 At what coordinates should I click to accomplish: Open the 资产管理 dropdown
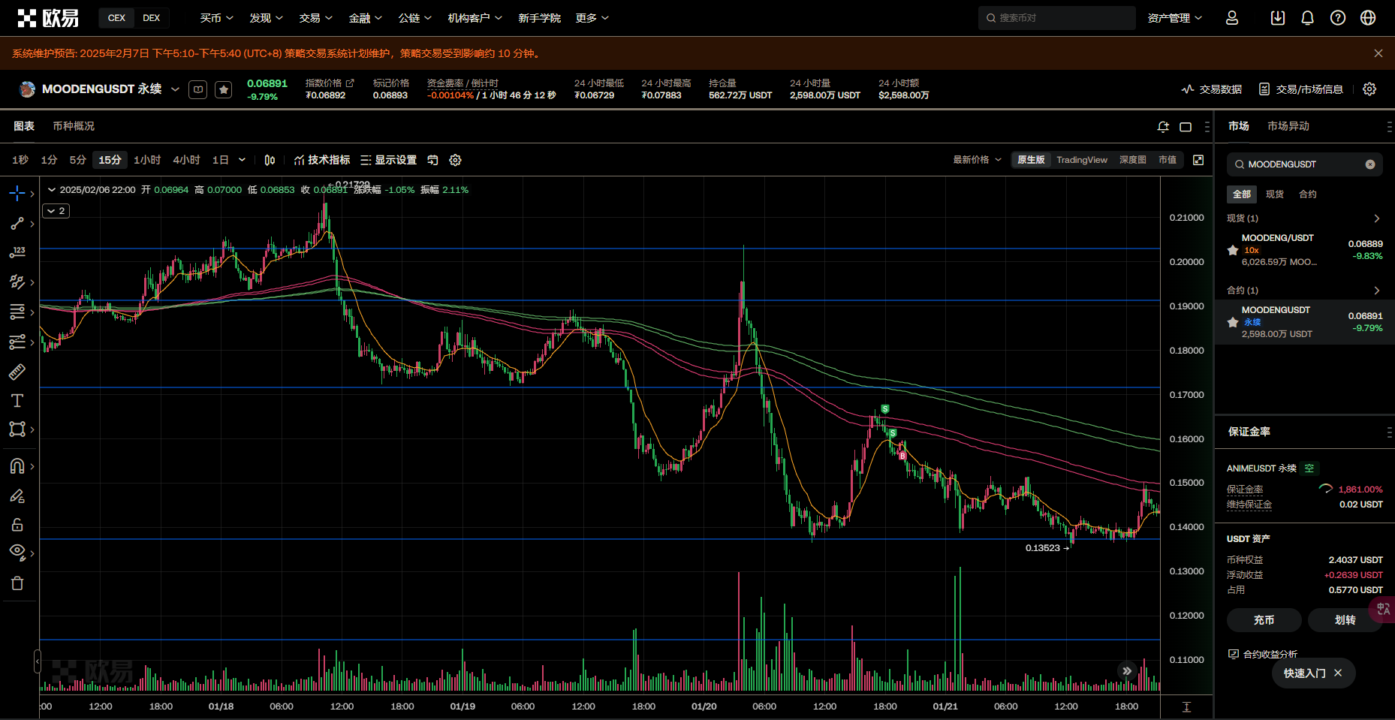pyautogui.click(x=1175, y=18)
